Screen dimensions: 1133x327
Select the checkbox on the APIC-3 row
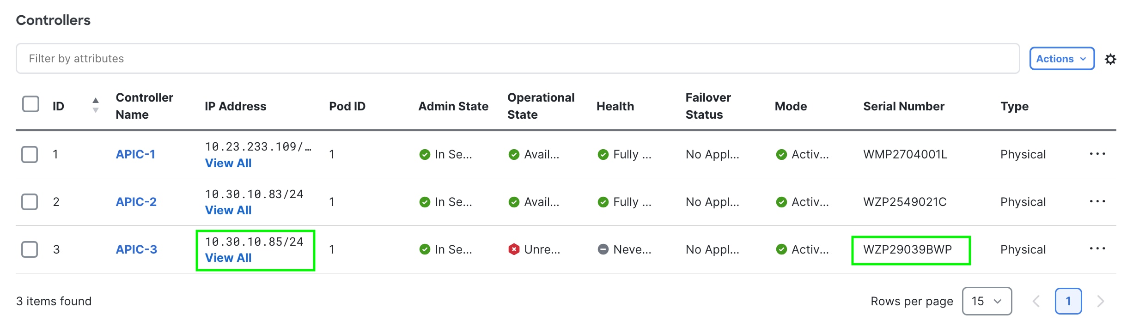[30, 249]
